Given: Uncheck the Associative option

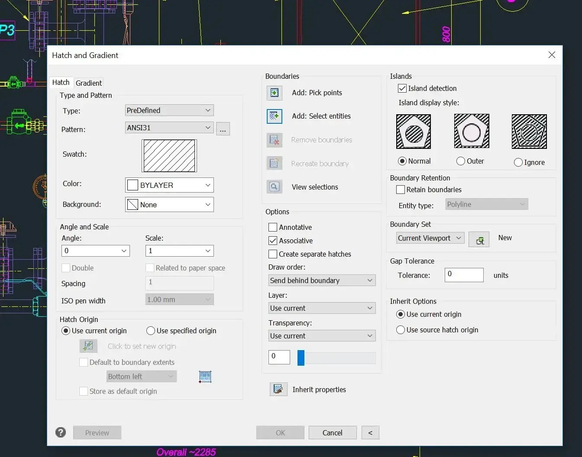Looking at the screenshot, I should (273, 241).
